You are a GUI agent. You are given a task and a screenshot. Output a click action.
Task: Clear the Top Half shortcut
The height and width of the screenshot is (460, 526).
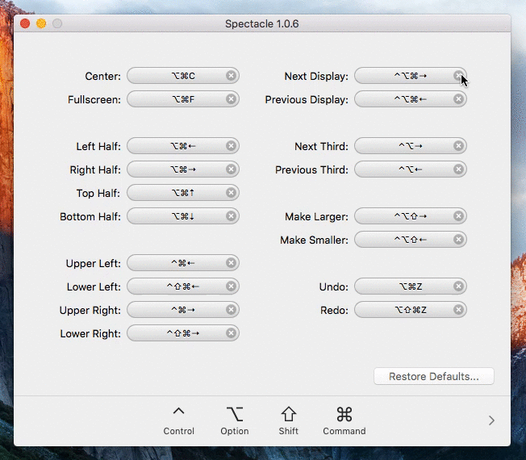coord(231,193)
